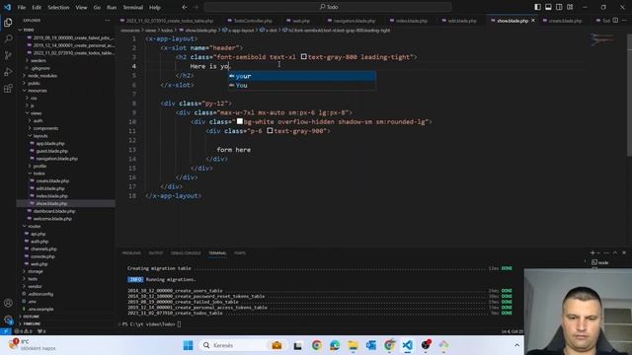Toggle the secondary side bar layout icon
Image resolution: width=632 pixels, height=355 pixels.
(559, 7)
